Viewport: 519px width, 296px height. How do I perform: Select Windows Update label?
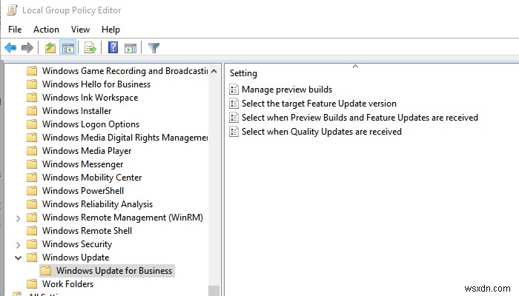click(x=76, y=258)
